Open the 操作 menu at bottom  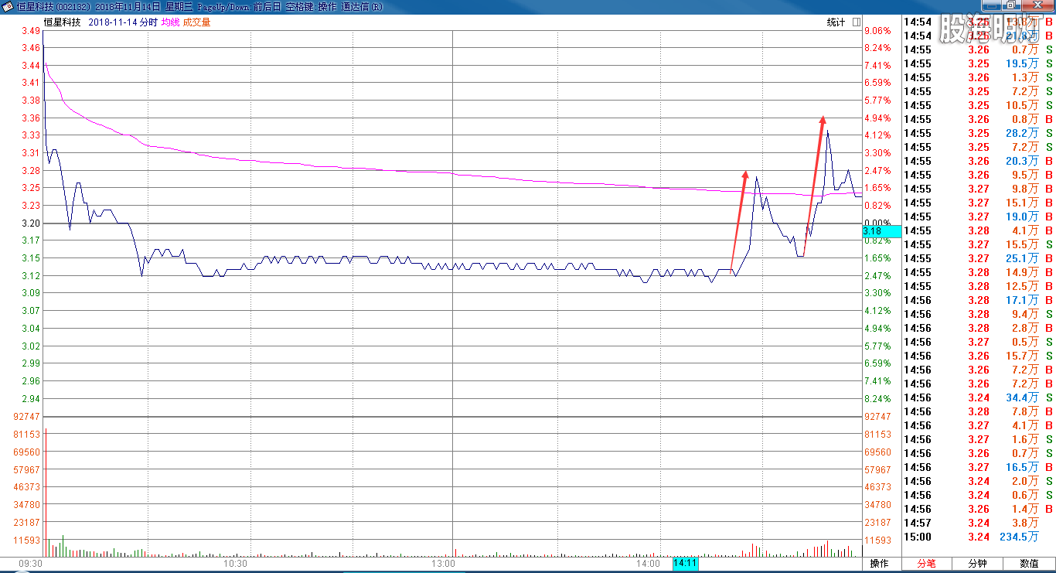click(879, 564)
